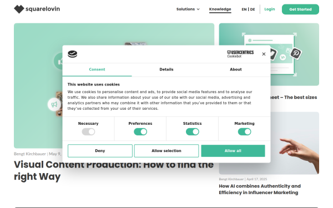Select EN language option
The image size is (333, 208).
point(244,9)
